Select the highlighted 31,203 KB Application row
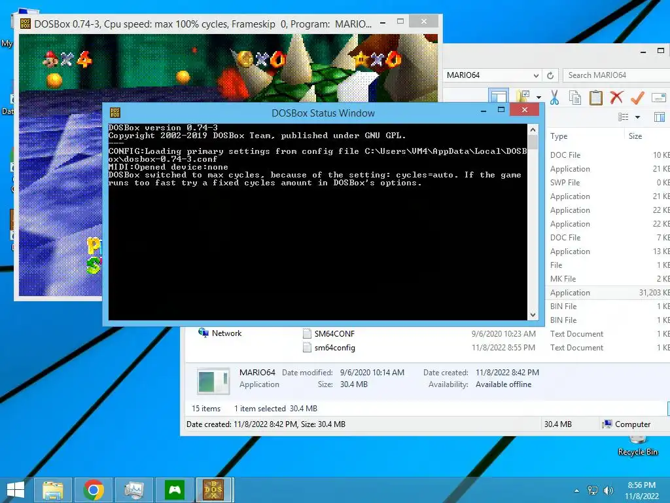The image size is (670, 503). pos(608,293)
